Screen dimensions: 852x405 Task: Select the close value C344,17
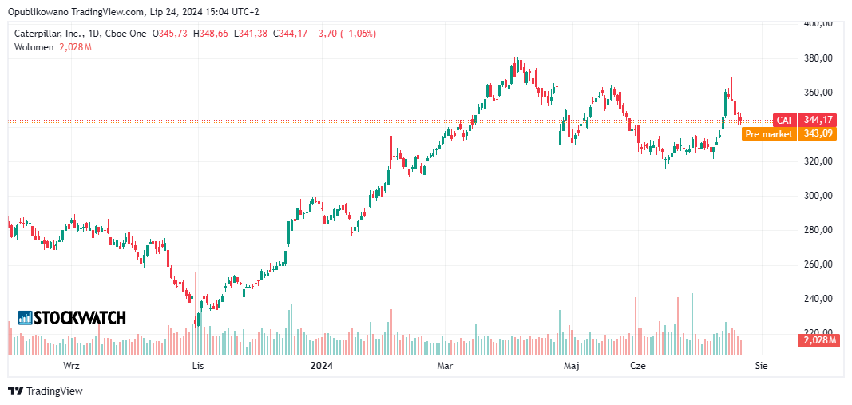[x=290, y=34]
